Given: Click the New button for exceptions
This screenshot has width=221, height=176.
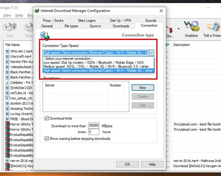Looking at the screenshot, I should tap(143, 88).
